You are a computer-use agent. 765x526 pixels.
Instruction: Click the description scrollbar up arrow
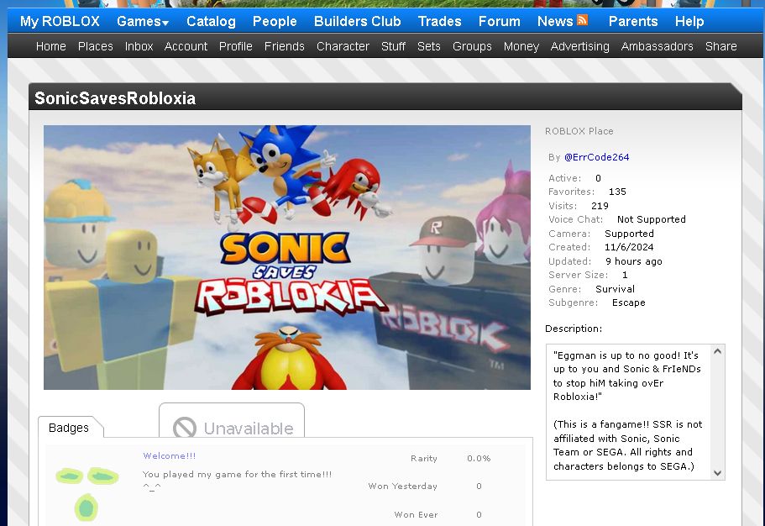pos(717,351)
